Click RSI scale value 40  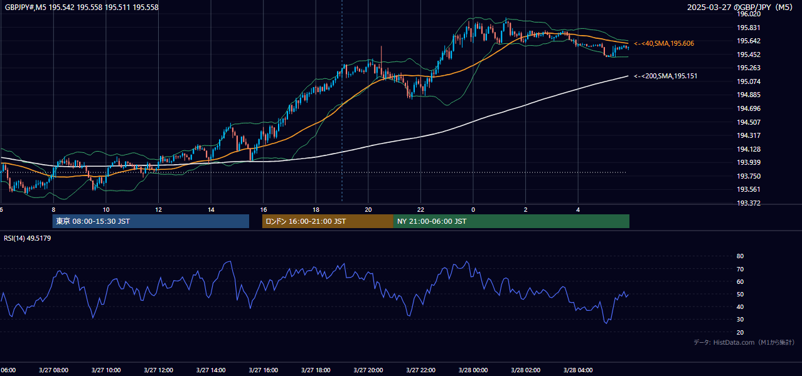coord(740,306)
